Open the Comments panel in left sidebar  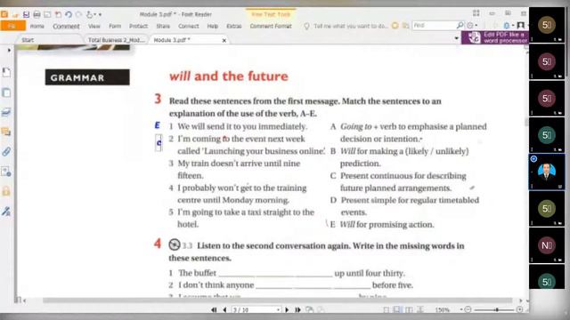point(6,132)
